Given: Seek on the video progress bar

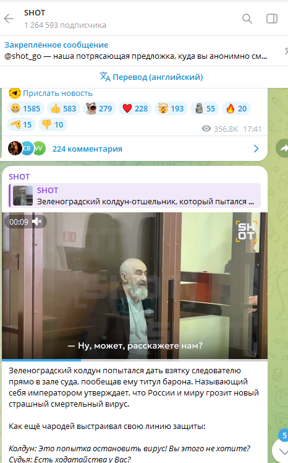Looking at the screenshot, I should click(134, 360).
